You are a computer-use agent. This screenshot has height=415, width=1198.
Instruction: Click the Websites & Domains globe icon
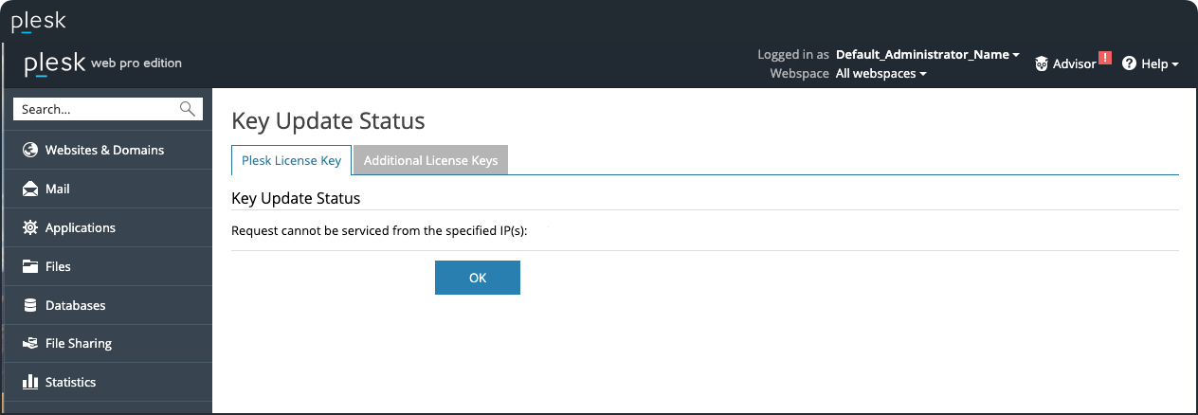tap(29, 150)
